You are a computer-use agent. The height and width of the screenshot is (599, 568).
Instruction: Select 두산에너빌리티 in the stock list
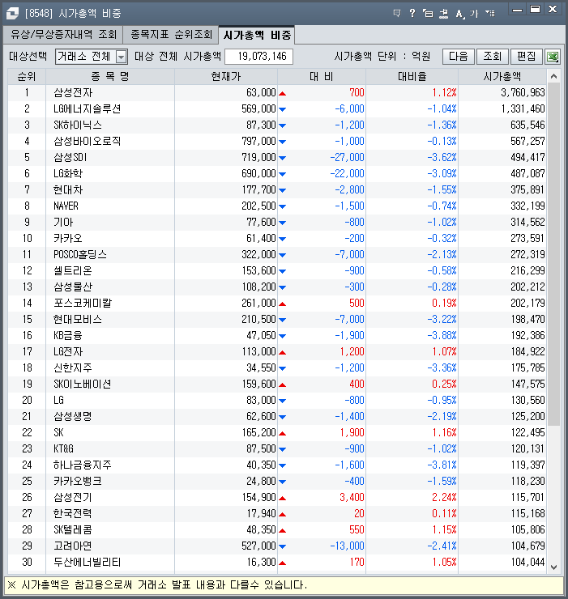(87, 563)
